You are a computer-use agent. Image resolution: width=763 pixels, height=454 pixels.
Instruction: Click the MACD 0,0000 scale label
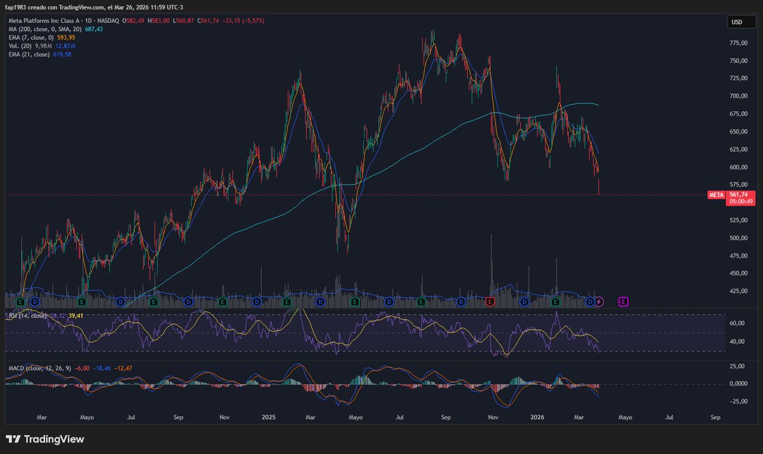738,384
